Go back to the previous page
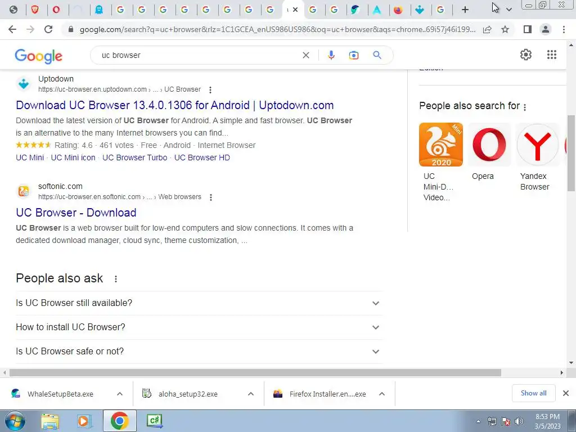The width and height of the screenshot is (576, 432). pyautogui.click(x=12, y=29)
